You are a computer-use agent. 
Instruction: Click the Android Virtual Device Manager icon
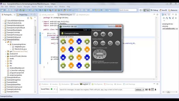23,10
